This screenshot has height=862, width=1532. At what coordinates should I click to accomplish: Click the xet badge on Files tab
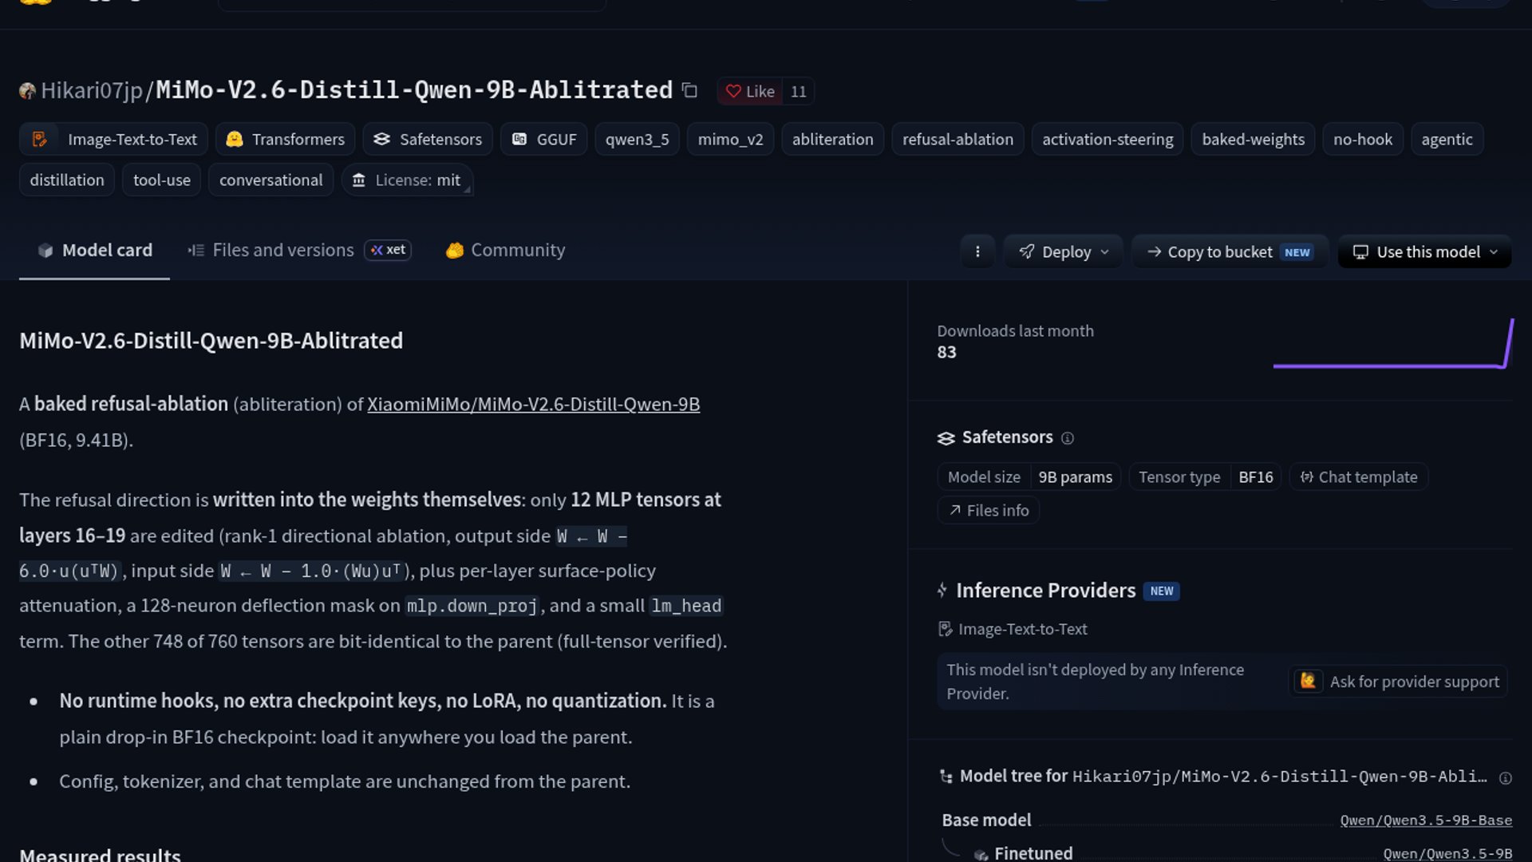pos(388,251)
